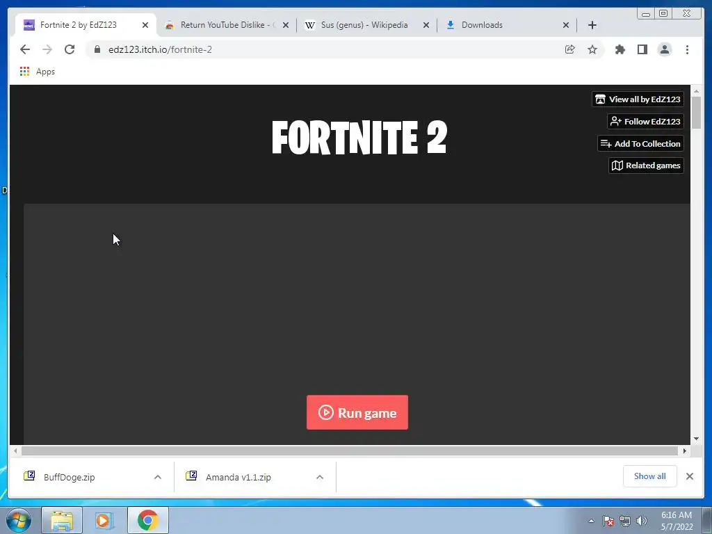View site information lock icon

97,49
